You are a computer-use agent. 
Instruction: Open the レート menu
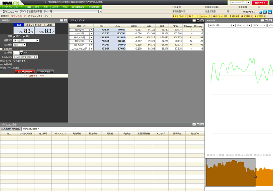click(x=19, y=7)
